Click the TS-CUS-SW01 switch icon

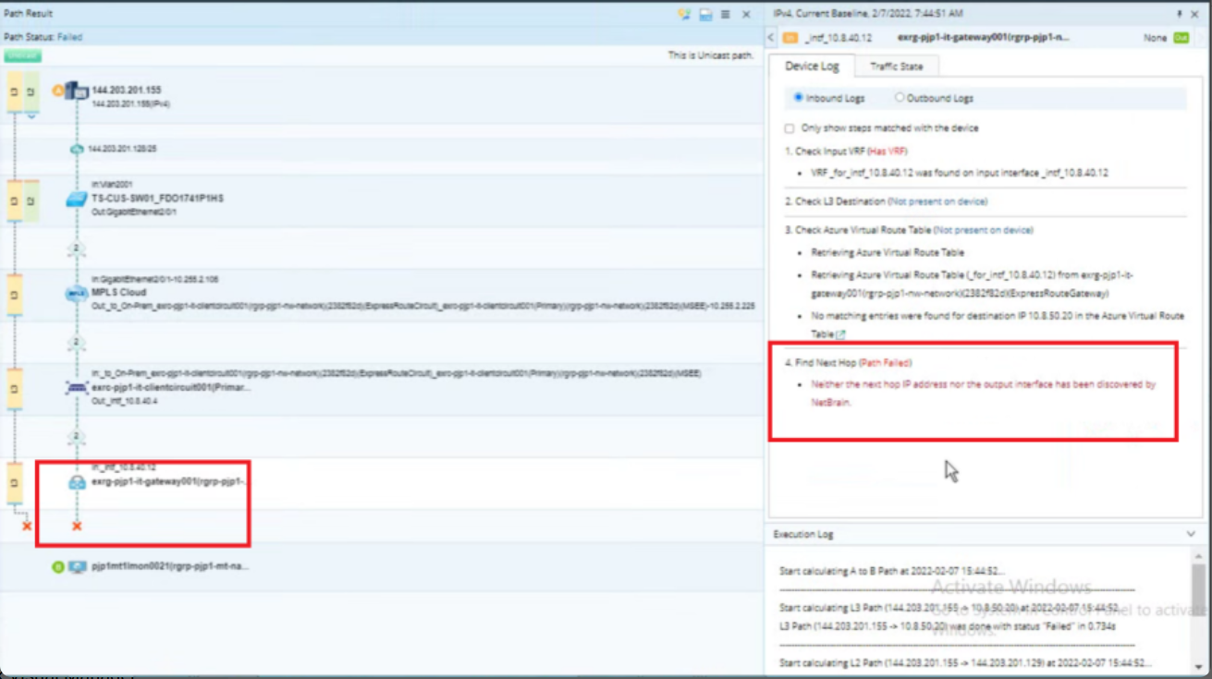click(77, 199)
